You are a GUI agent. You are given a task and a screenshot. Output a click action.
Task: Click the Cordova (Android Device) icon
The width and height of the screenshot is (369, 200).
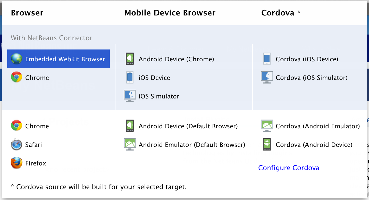pos(267,145)
